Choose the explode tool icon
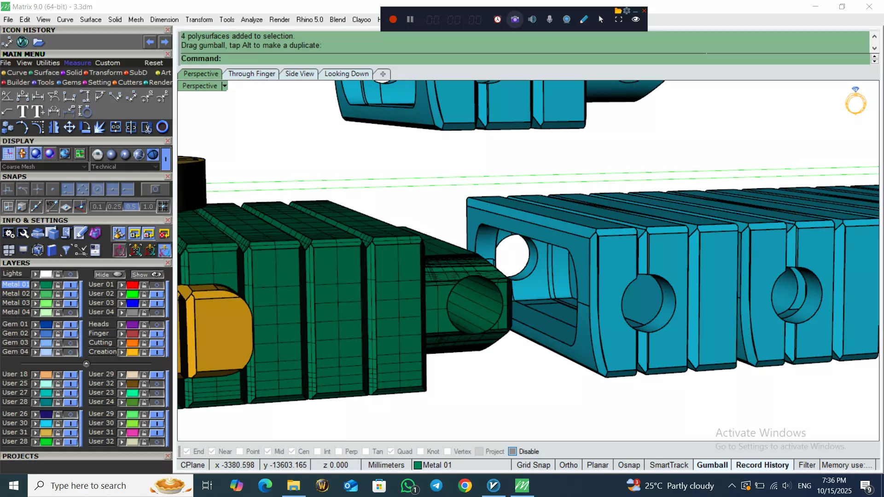Screen dimensions: 884x497 pos(99,127)
